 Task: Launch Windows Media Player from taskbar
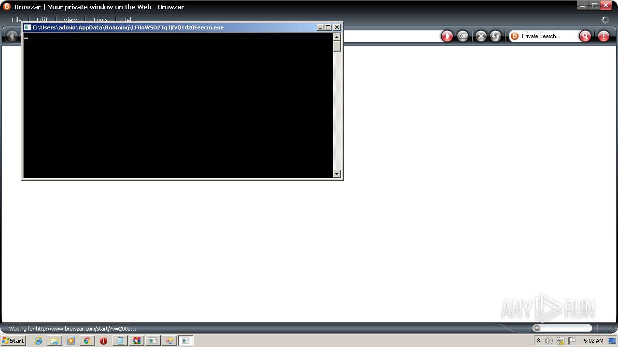click(71, 341)
